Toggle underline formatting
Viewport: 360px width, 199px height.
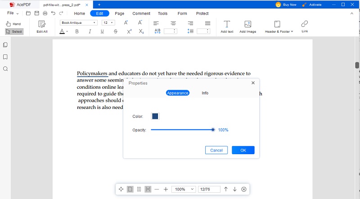tap(103, 31)
